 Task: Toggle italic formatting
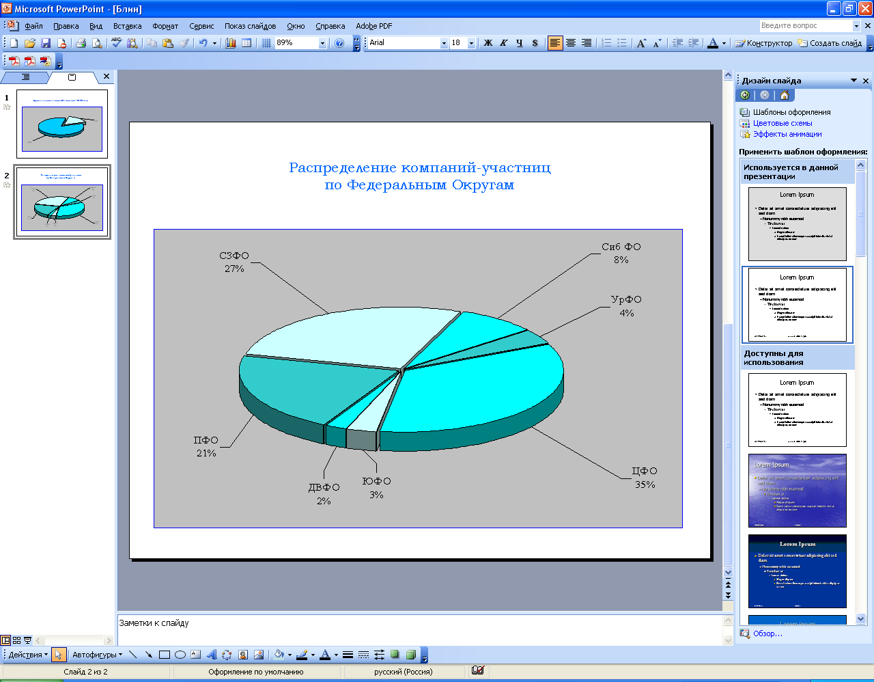tap(503, 43)
